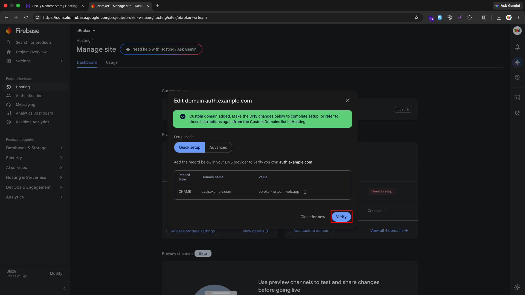The height and width of the screenshot is (295, 525).
Task: Expand the Settings chevron in sidebar
Action: point(61,61)
